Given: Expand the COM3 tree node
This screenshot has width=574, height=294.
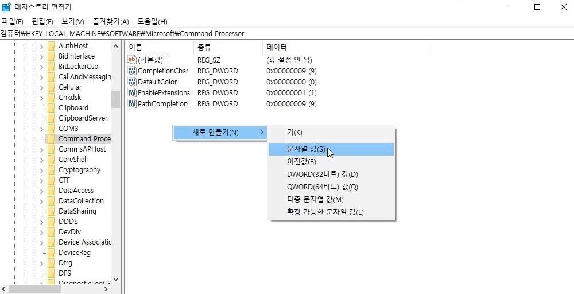Looking at the screenshot, I should 42,129.
